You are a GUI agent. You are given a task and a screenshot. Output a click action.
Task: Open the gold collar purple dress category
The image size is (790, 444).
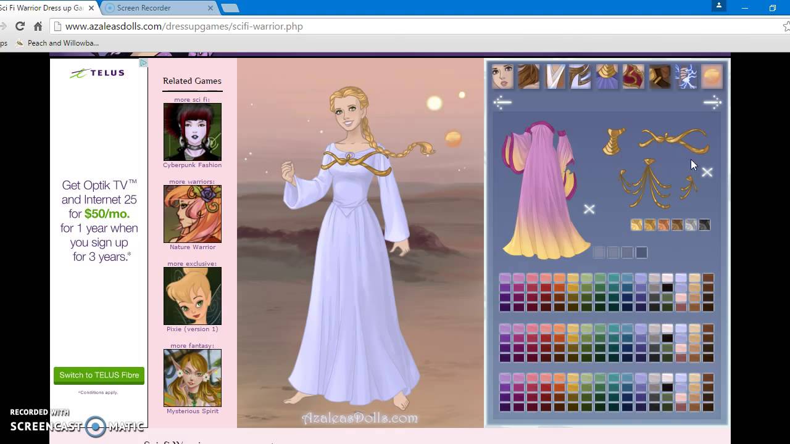point(607,76)
